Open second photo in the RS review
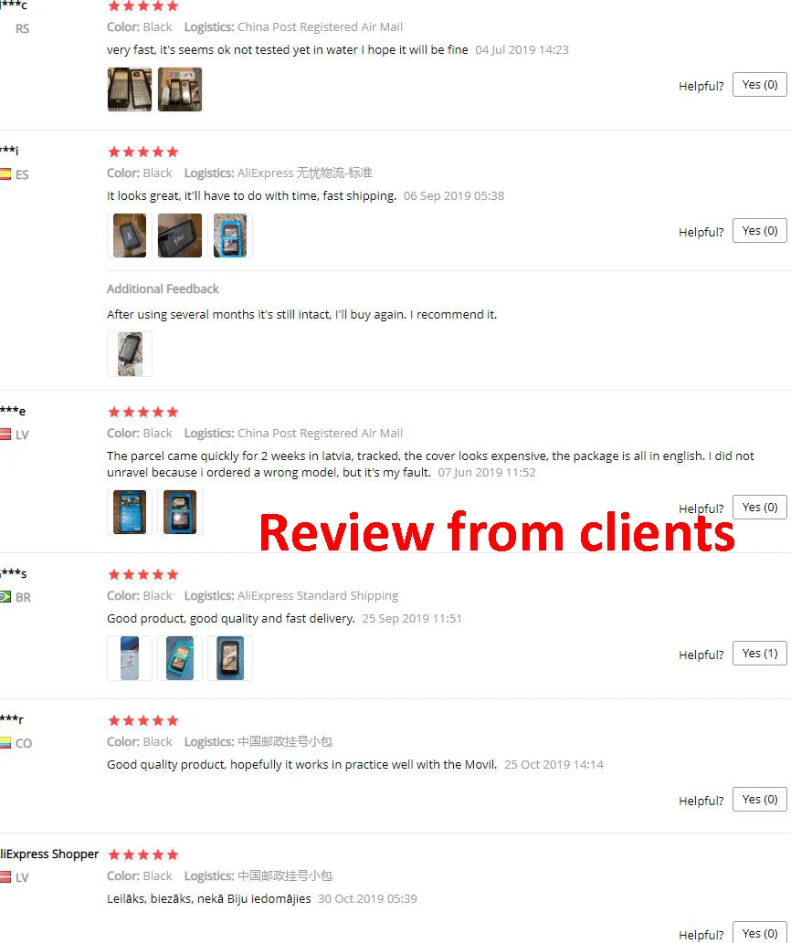This screenshot has width=791, height=943. (x=180, y=89)
